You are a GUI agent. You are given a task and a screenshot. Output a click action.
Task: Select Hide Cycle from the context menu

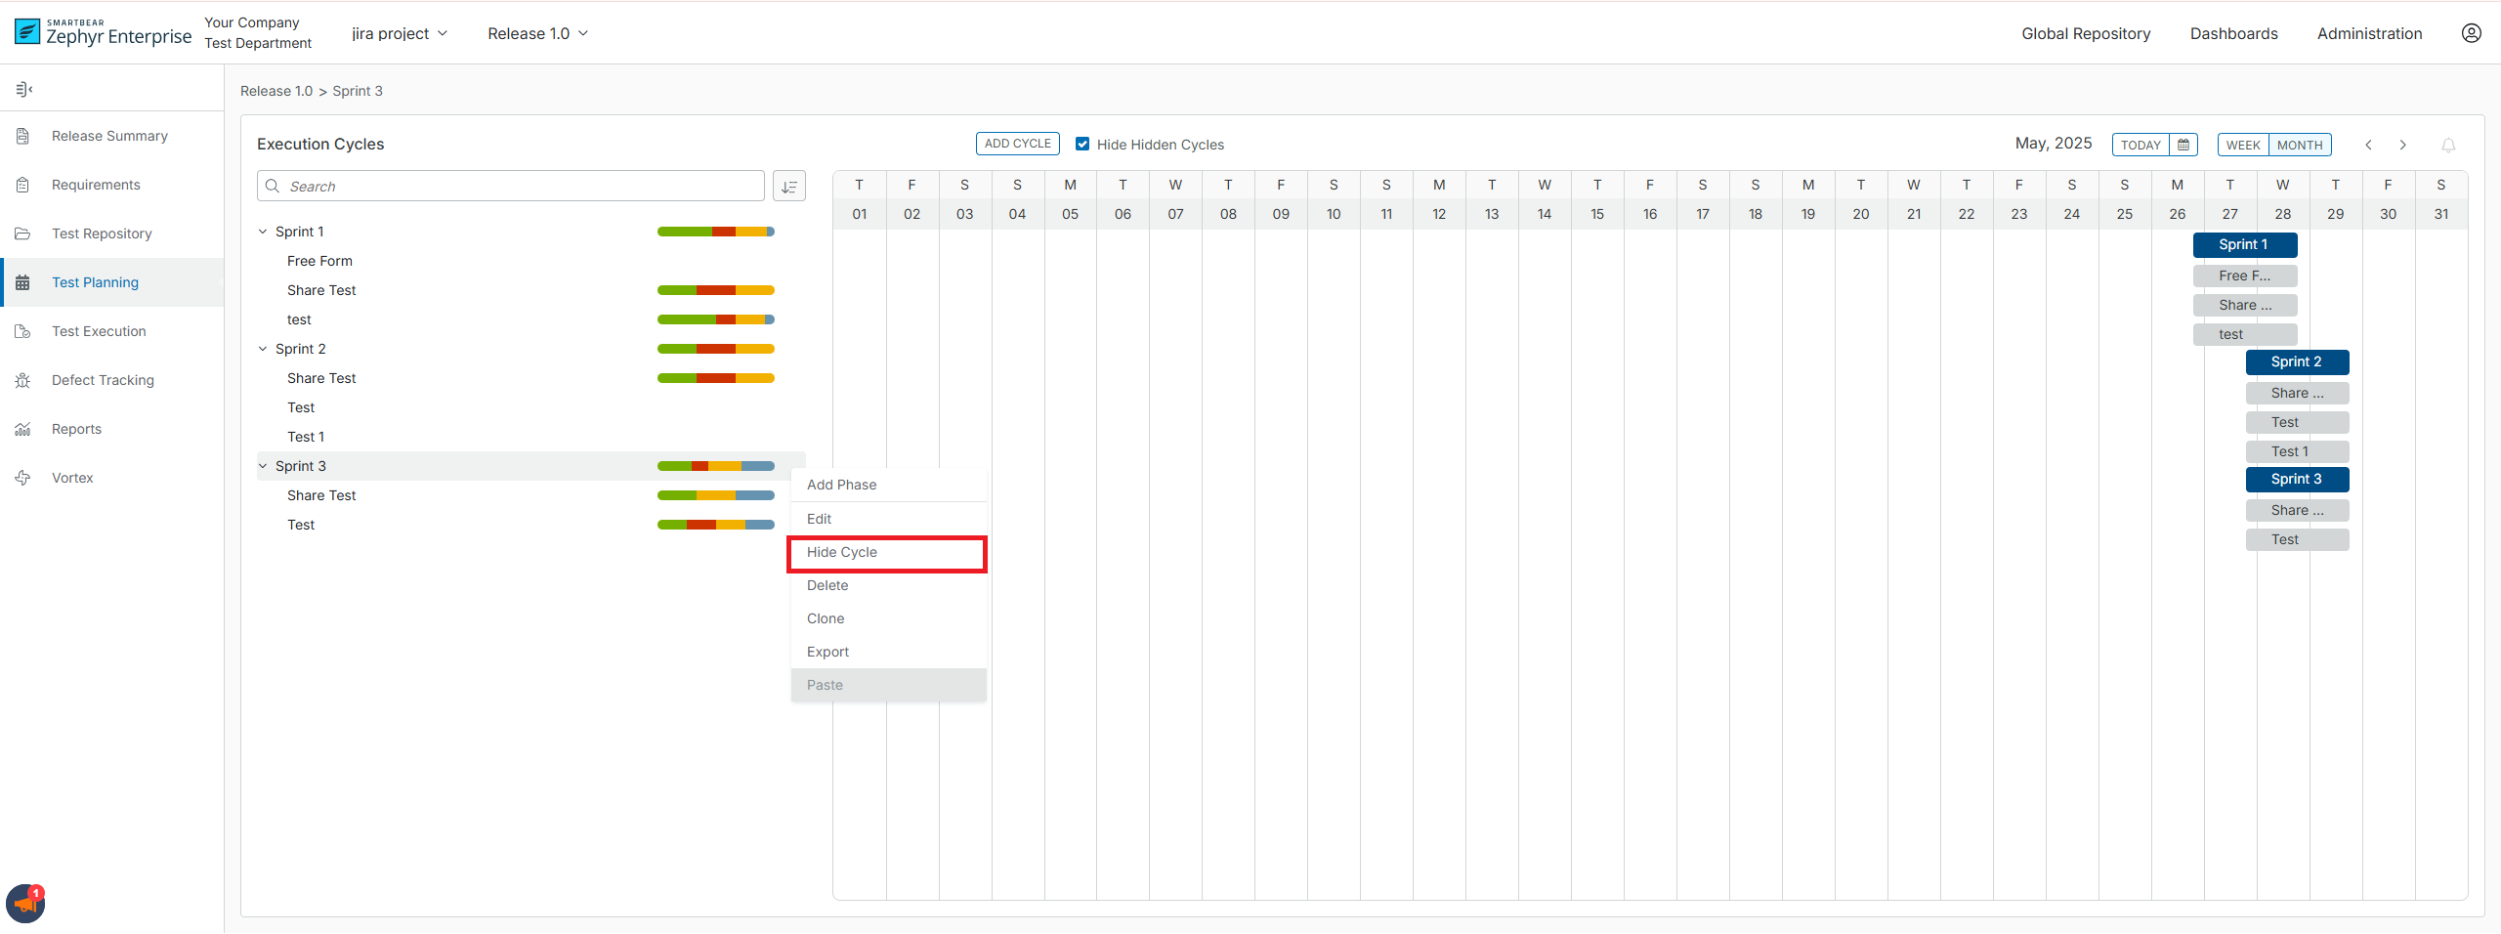pyautogui.click(x=841, y=552)
